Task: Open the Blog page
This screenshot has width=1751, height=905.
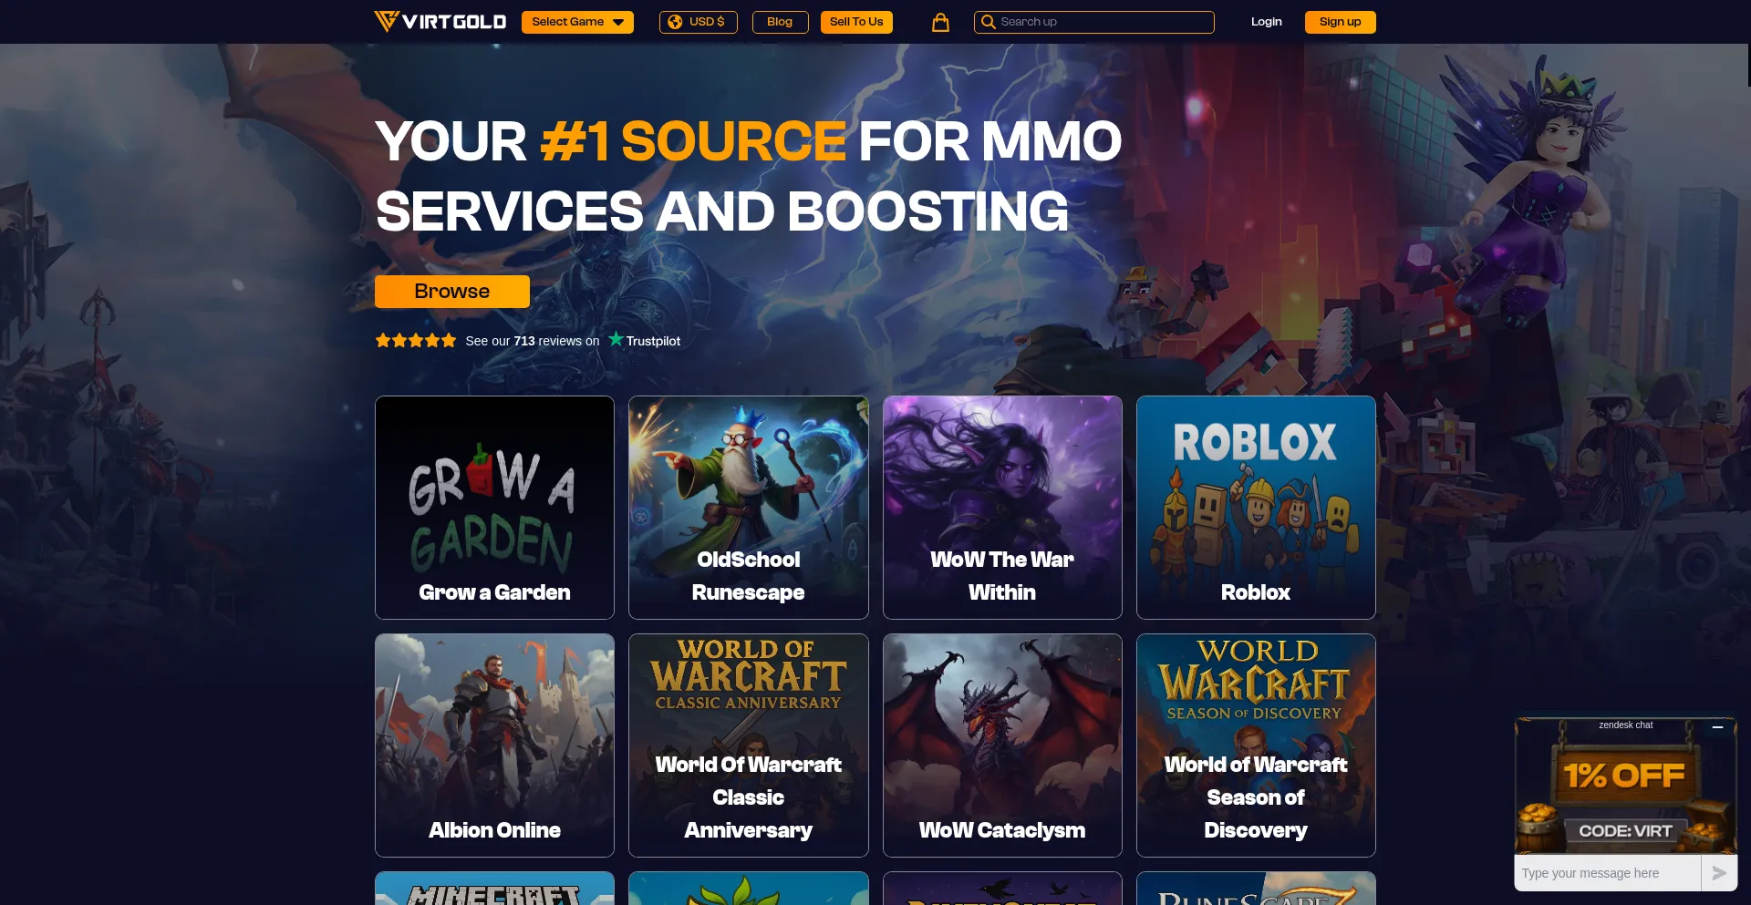Action: 780,22
